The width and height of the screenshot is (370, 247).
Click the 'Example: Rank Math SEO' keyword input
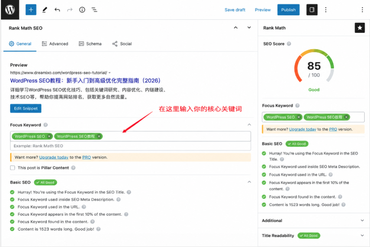coord(131,146)
